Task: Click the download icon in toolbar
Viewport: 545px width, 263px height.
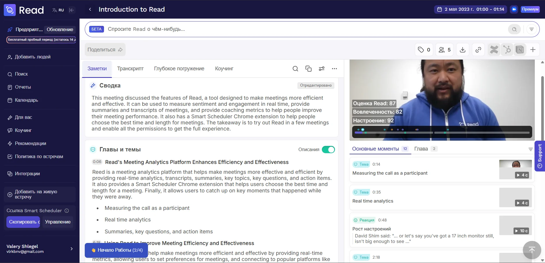Action: coord(462,50)
